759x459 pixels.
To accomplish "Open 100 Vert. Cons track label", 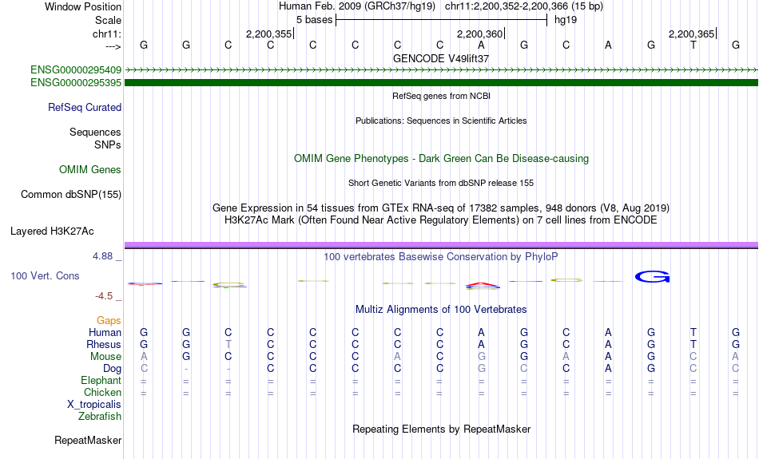I will tap(45, 275).
